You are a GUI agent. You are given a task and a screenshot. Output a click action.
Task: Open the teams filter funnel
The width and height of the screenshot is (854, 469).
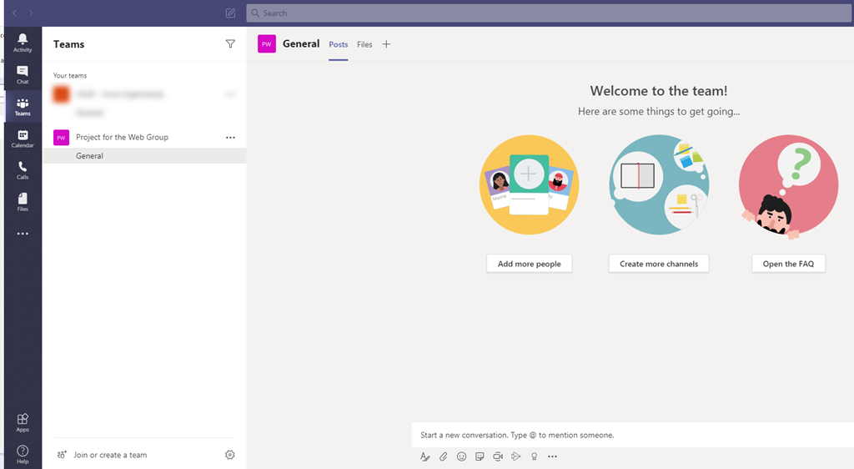[x=230, y=44]
